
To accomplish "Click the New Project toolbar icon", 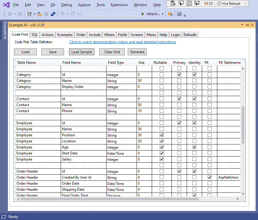I will click(x=29, y=14).
